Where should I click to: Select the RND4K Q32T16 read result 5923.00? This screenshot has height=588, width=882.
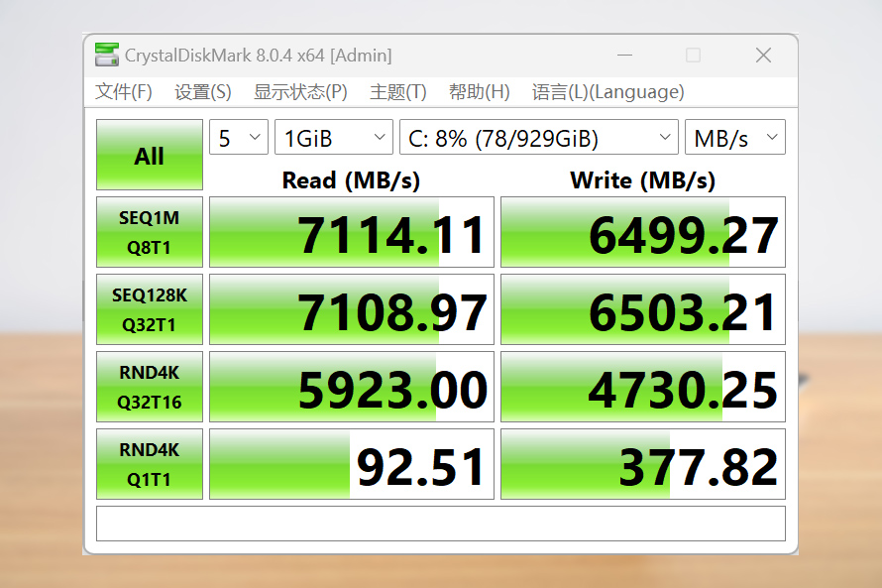pyautogui.click(x=352, y=387)
